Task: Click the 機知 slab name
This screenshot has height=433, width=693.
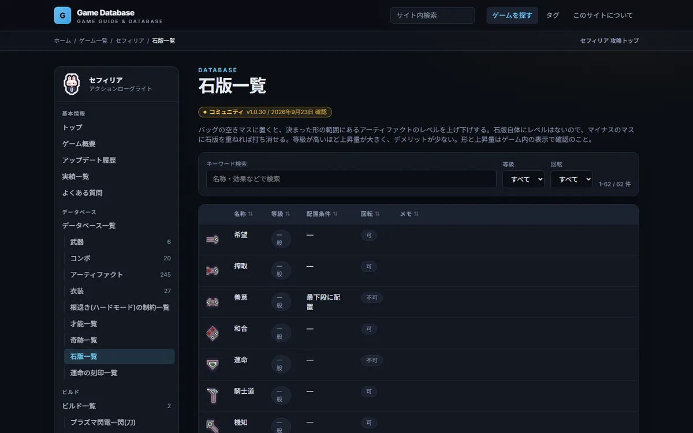Action: click(241, 422)
